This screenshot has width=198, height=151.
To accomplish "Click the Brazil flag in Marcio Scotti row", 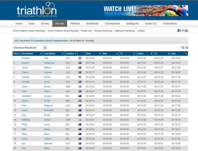I will coord(80,101).
